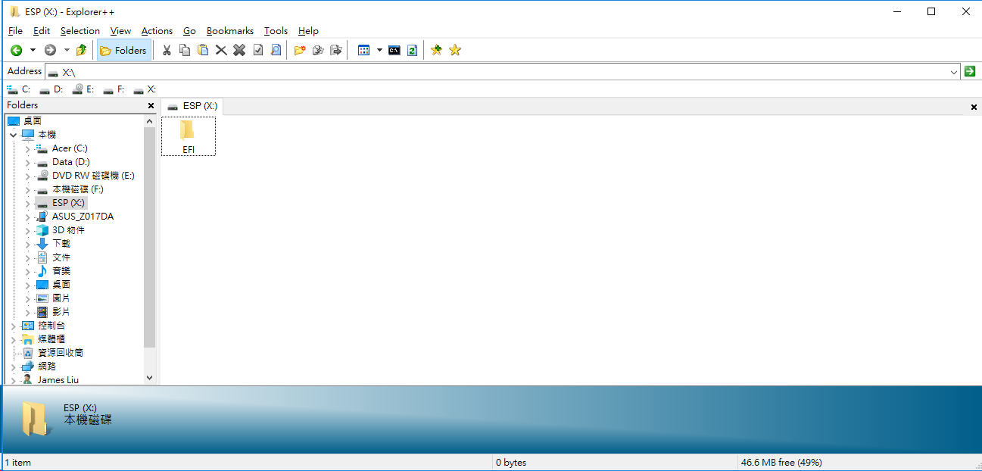This screenshot has width=982, height=471.
Task: Open the Views dropdown arrow
Action: [379, 50]
